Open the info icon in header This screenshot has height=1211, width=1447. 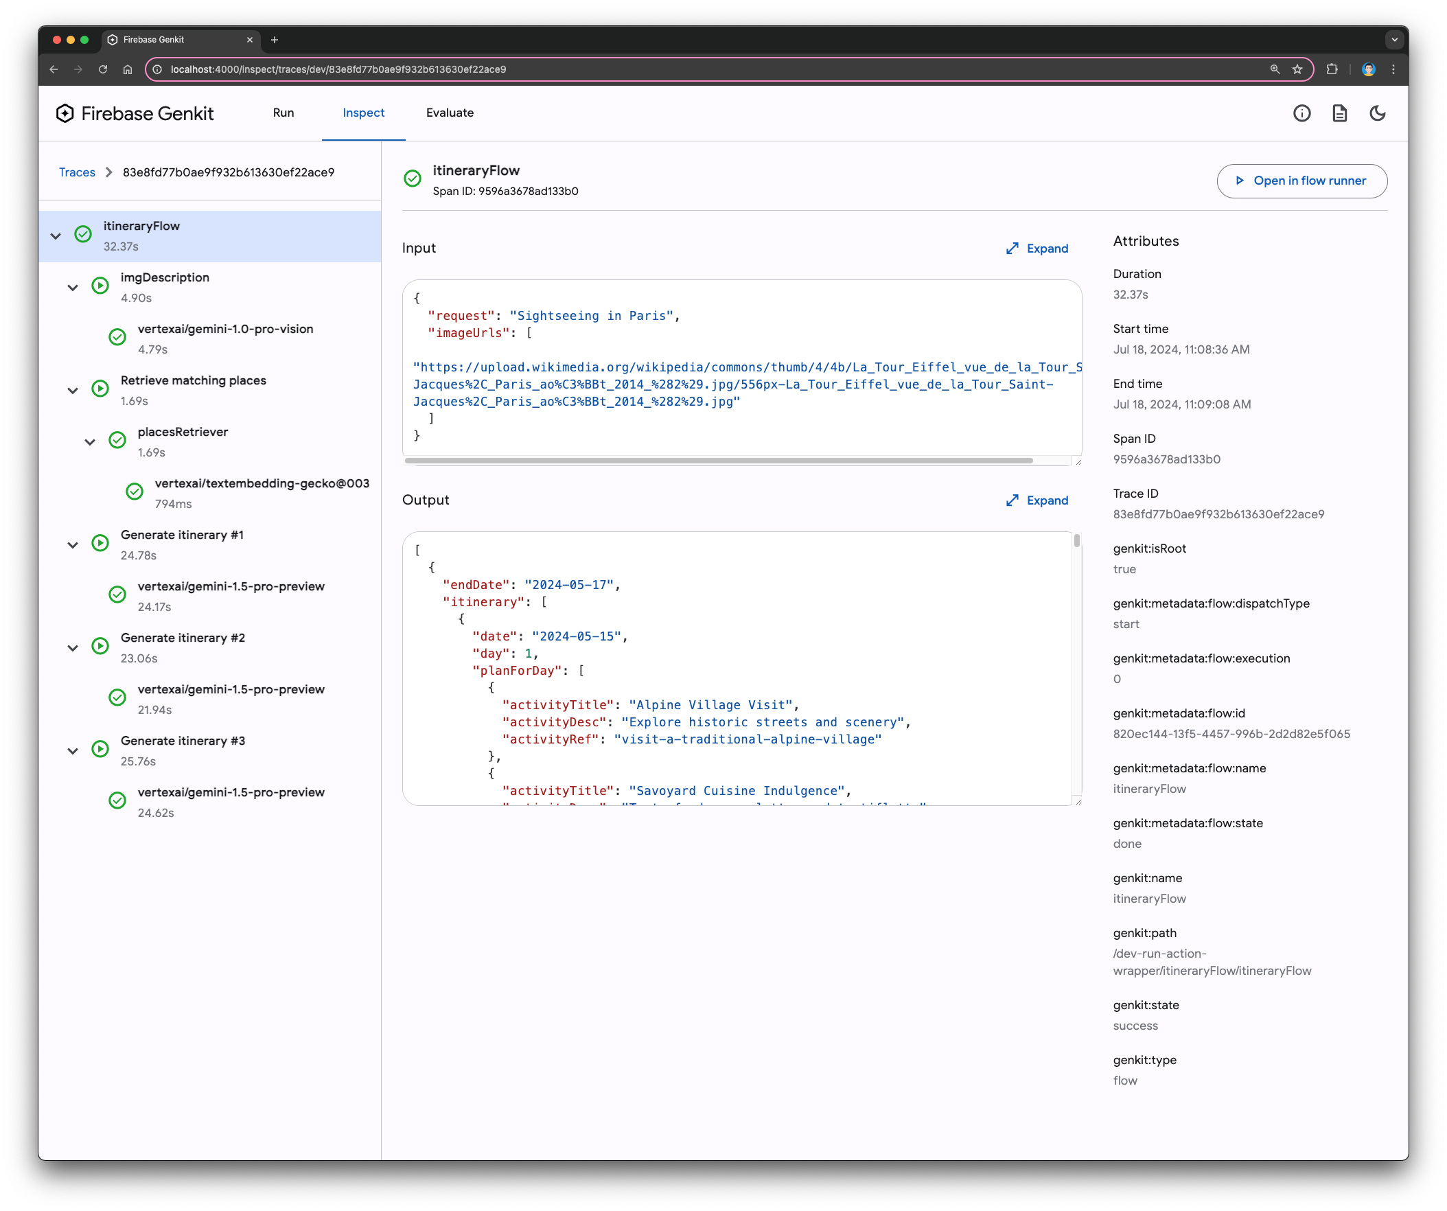coord(1301,113)
